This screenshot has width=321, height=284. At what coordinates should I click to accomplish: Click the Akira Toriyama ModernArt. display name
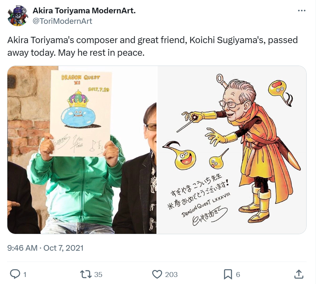pyautogui.click(x=84, y=11)
